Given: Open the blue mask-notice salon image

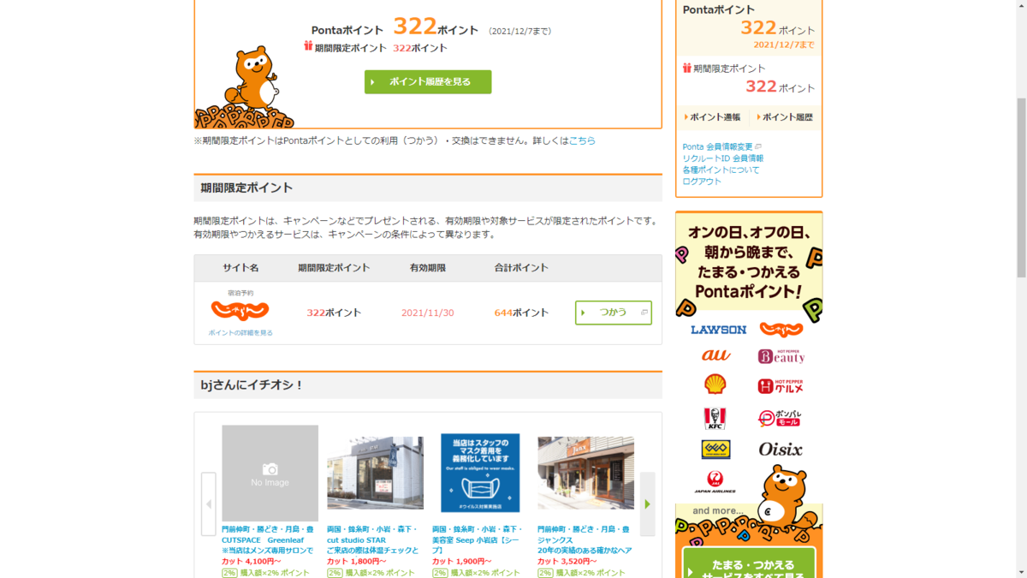Looking at the screenshot, I should pyautogui.click(x=480, y=473).
